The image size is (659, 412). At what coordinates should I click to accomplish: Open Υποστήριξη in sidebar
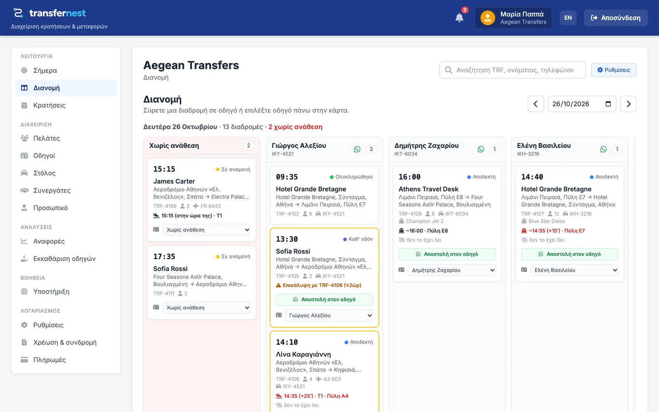66,292
